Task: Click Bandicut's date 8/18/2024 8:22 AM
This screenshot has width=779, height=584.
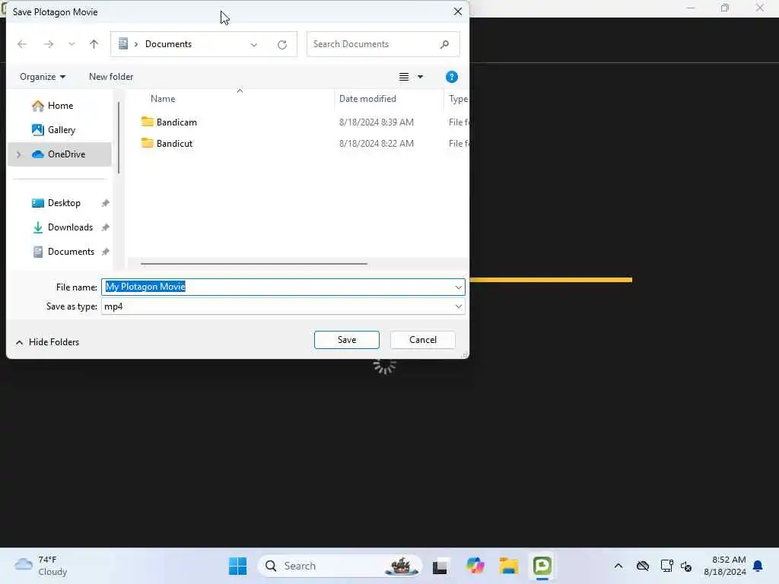Action: (x=376, y=144)
